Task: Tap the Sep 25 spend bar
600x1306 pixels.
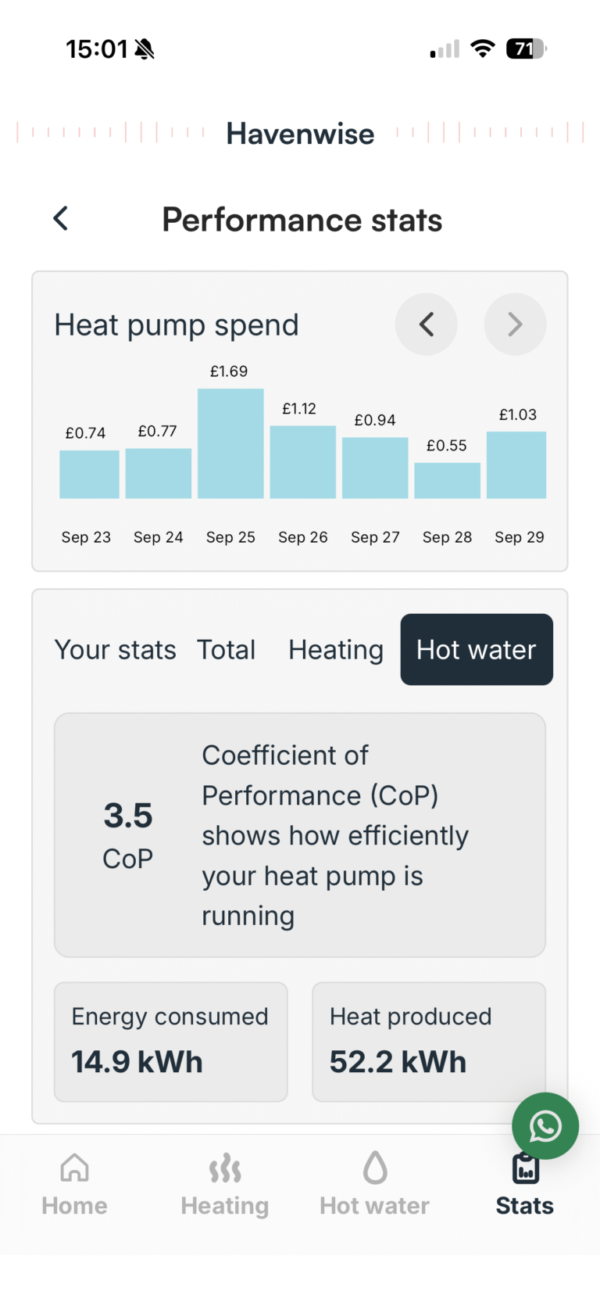Action: (230, 443)
